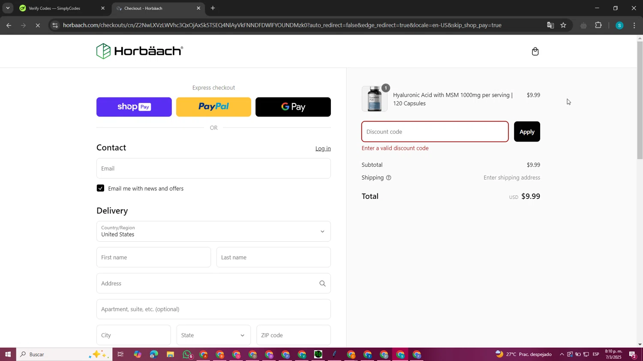Click the translate page icon
Screen dimensions: 643x361
(550, 25)
